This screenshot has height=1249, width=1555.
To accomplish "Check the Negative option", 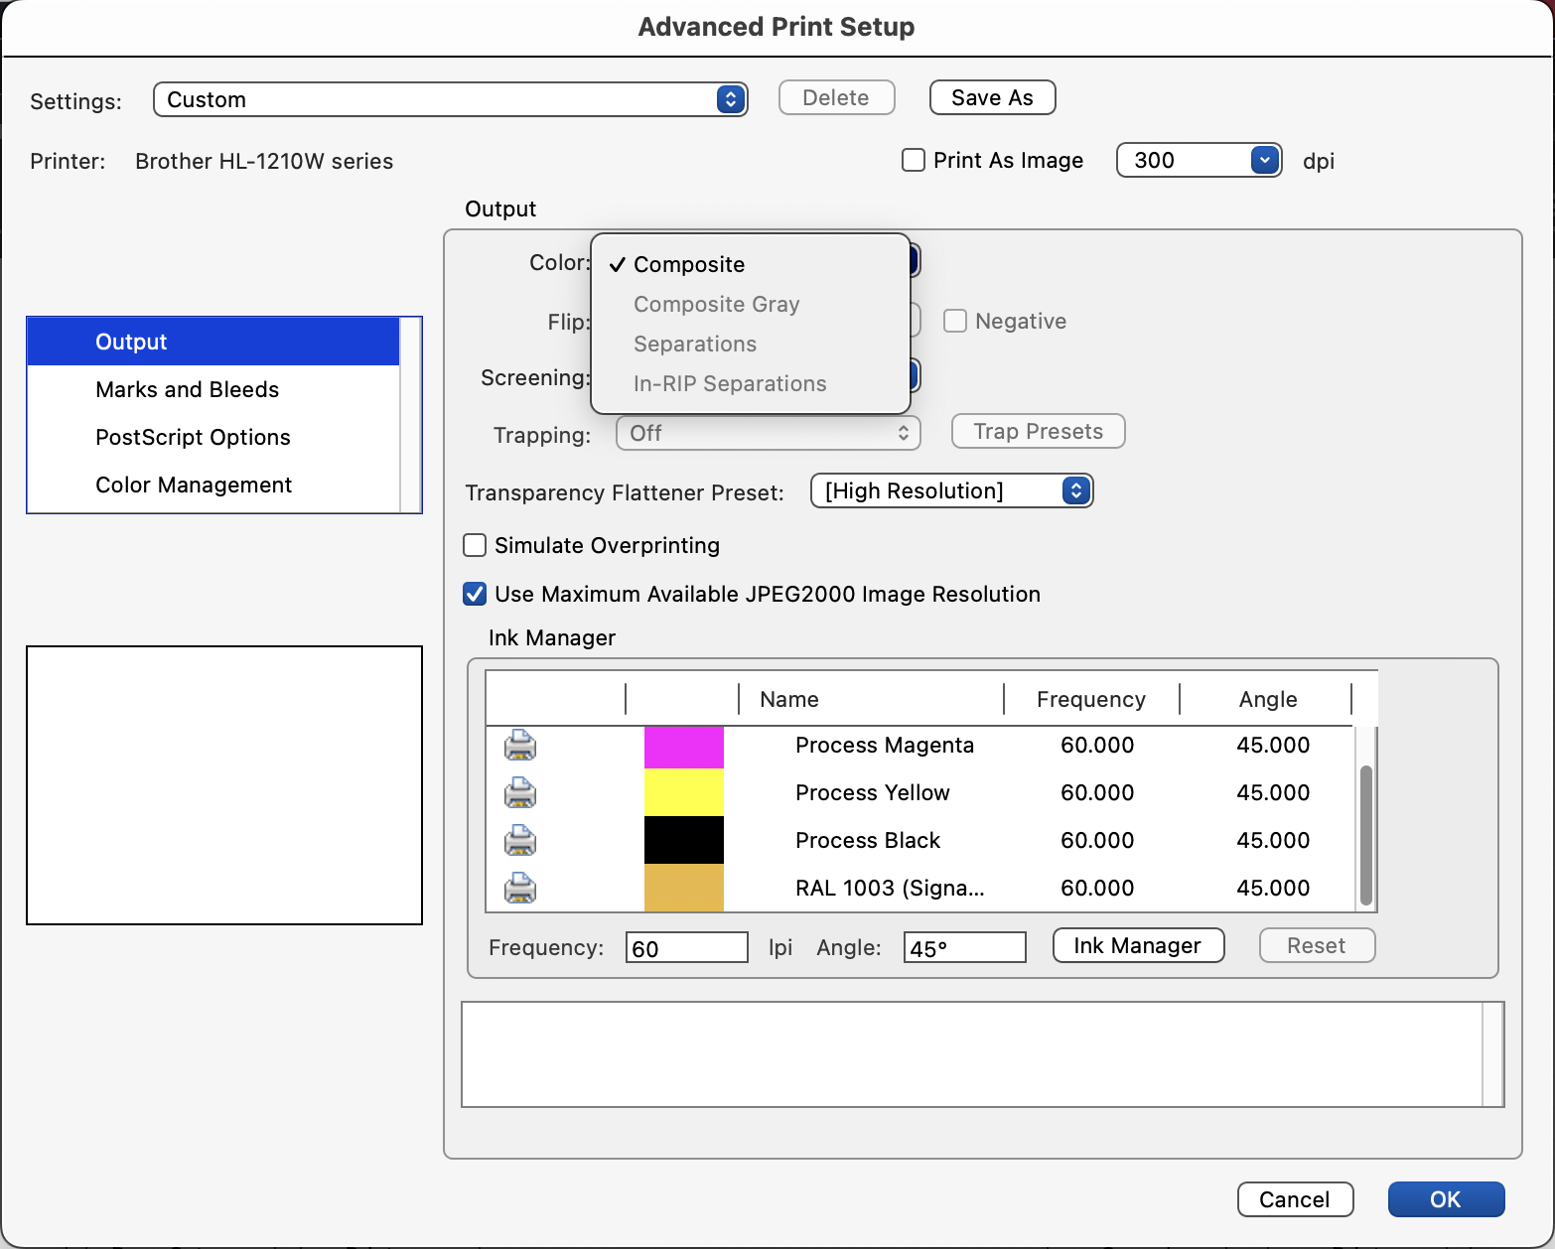I will click(x=955, y=320).
